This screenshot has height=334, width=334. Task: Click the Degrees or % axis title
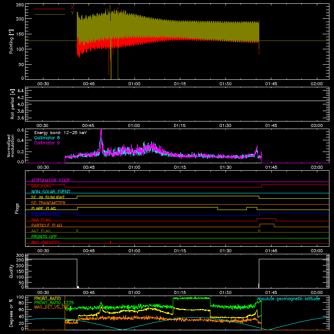[11, 313]
